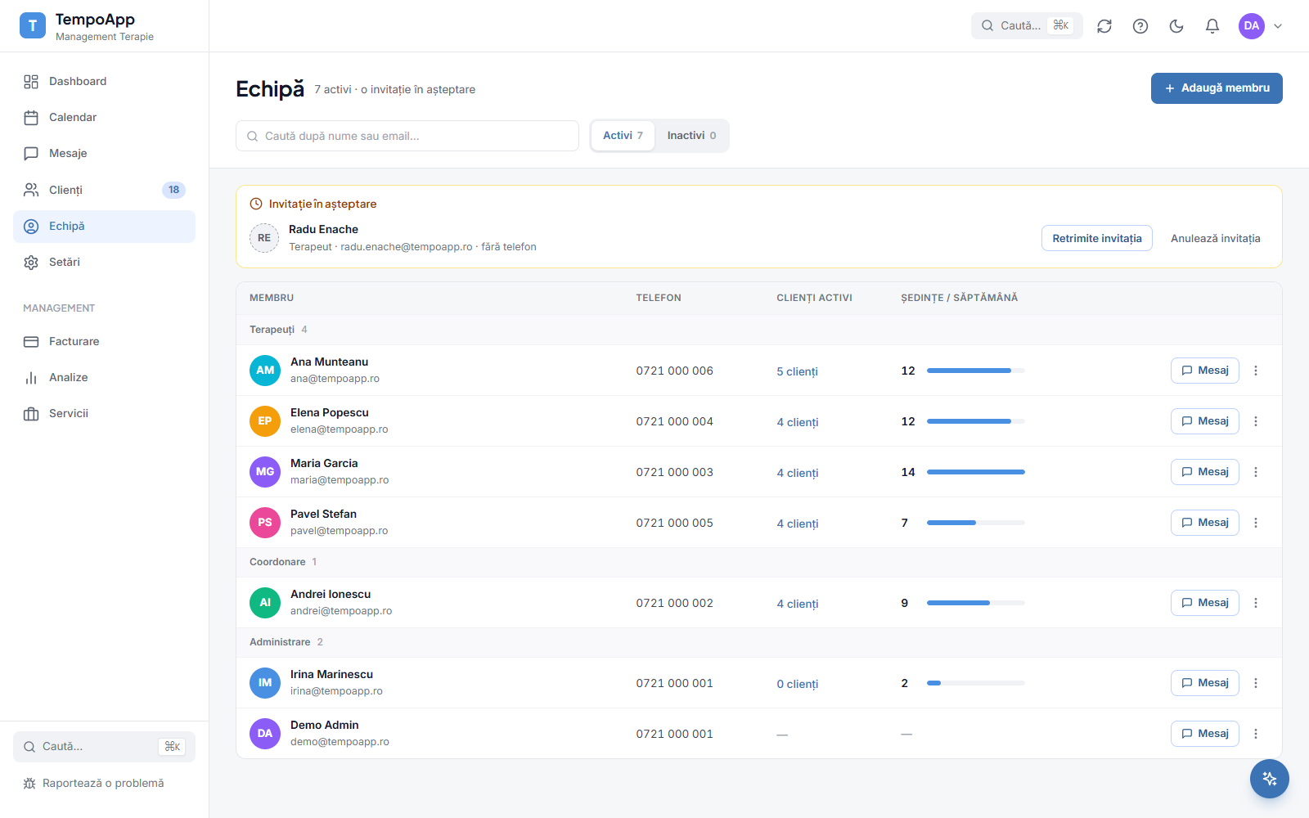Image resolution: width=1309 pixels, height=818 pixels.
Task: Click the sync refresh icon in header
Action: pos(1104,26)
